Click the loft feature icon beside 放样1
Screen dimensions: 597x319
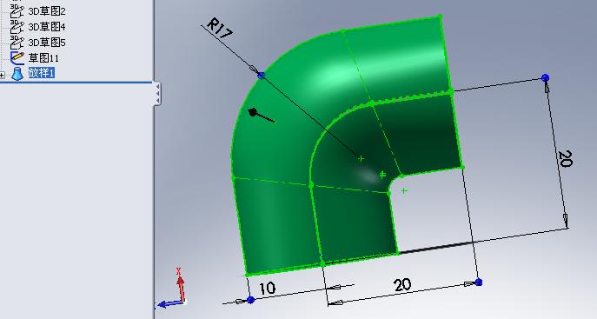coord(17,73)
